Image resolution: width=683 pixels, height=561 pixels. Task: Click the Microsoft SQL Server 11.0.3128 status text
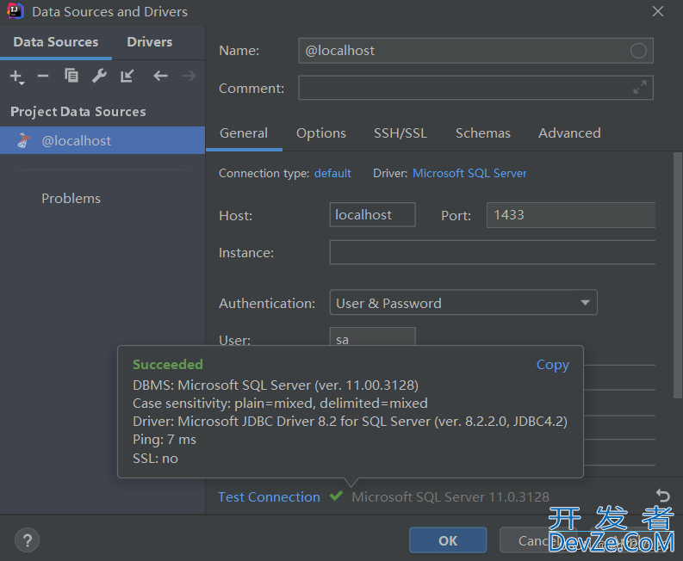[x=450, y=496]
